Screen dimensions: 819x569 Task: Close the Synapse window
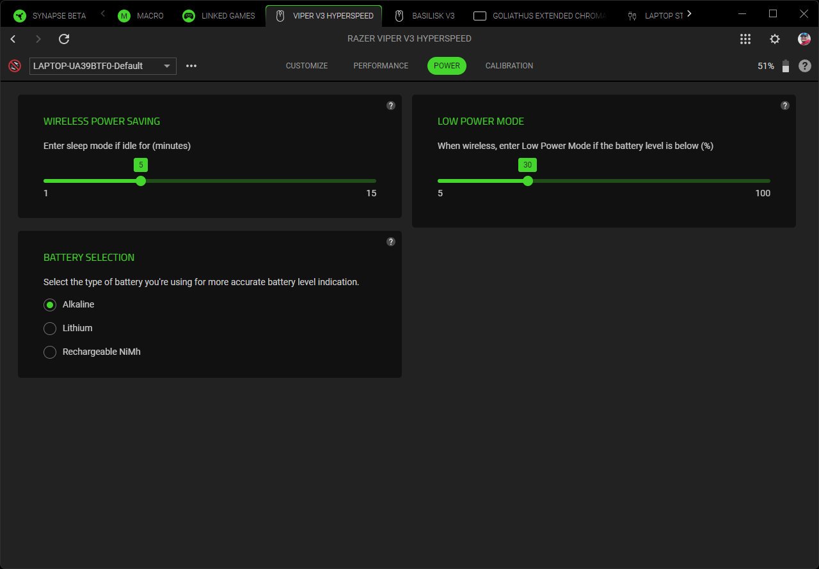click(x=804, y=14)
